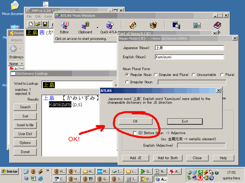Click Sort in Dictionary Lookup
This screenshot has height=183, width=245.
pyautogui.click(x=25, y=116)
